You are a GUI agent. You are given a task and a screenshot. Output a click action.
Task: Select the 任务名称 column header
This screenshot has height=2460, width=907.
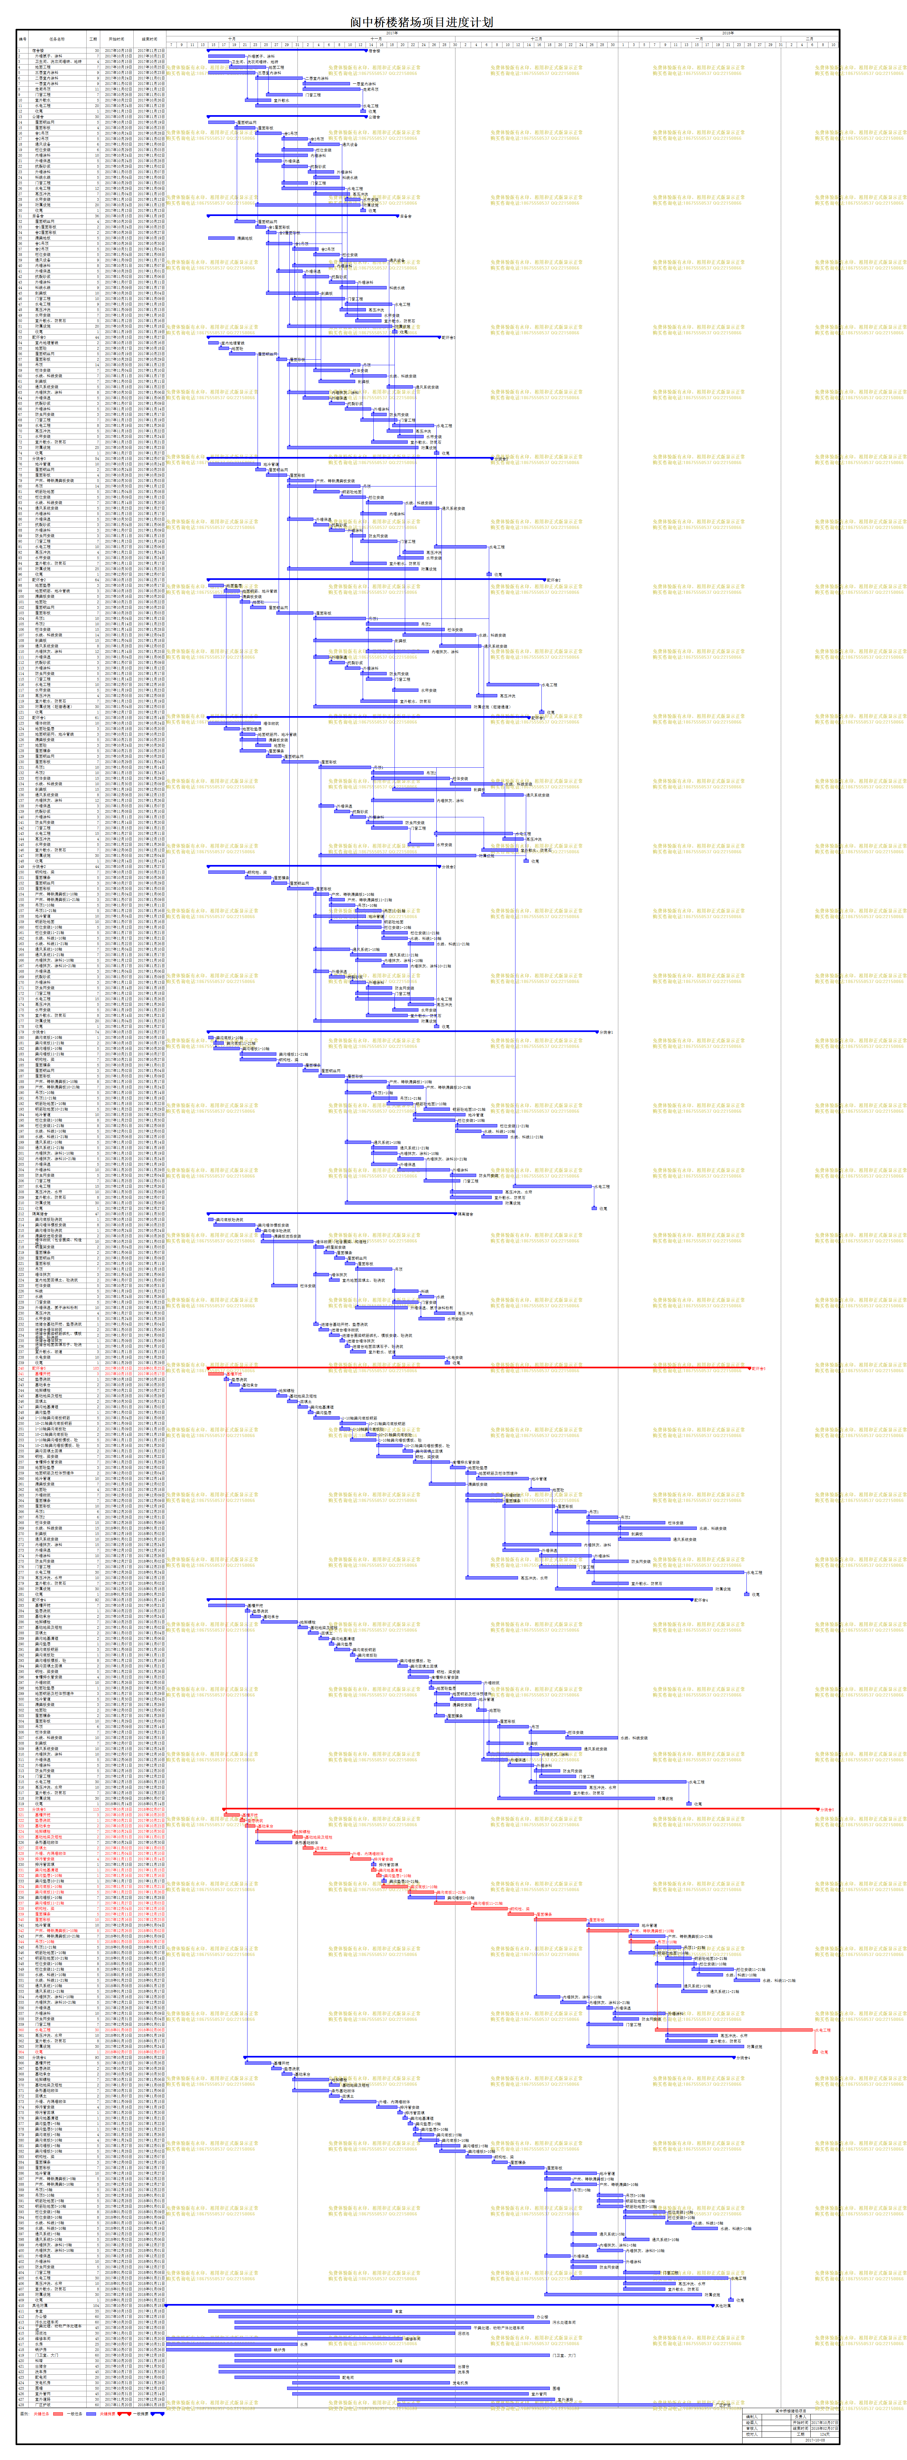coord(57,39)
